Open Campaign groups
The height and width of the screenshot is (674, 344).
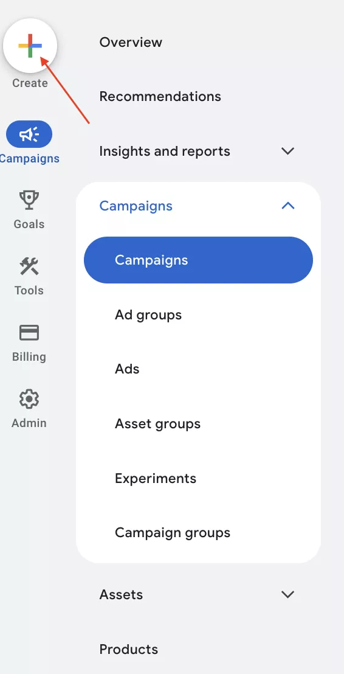coord(173,533)
